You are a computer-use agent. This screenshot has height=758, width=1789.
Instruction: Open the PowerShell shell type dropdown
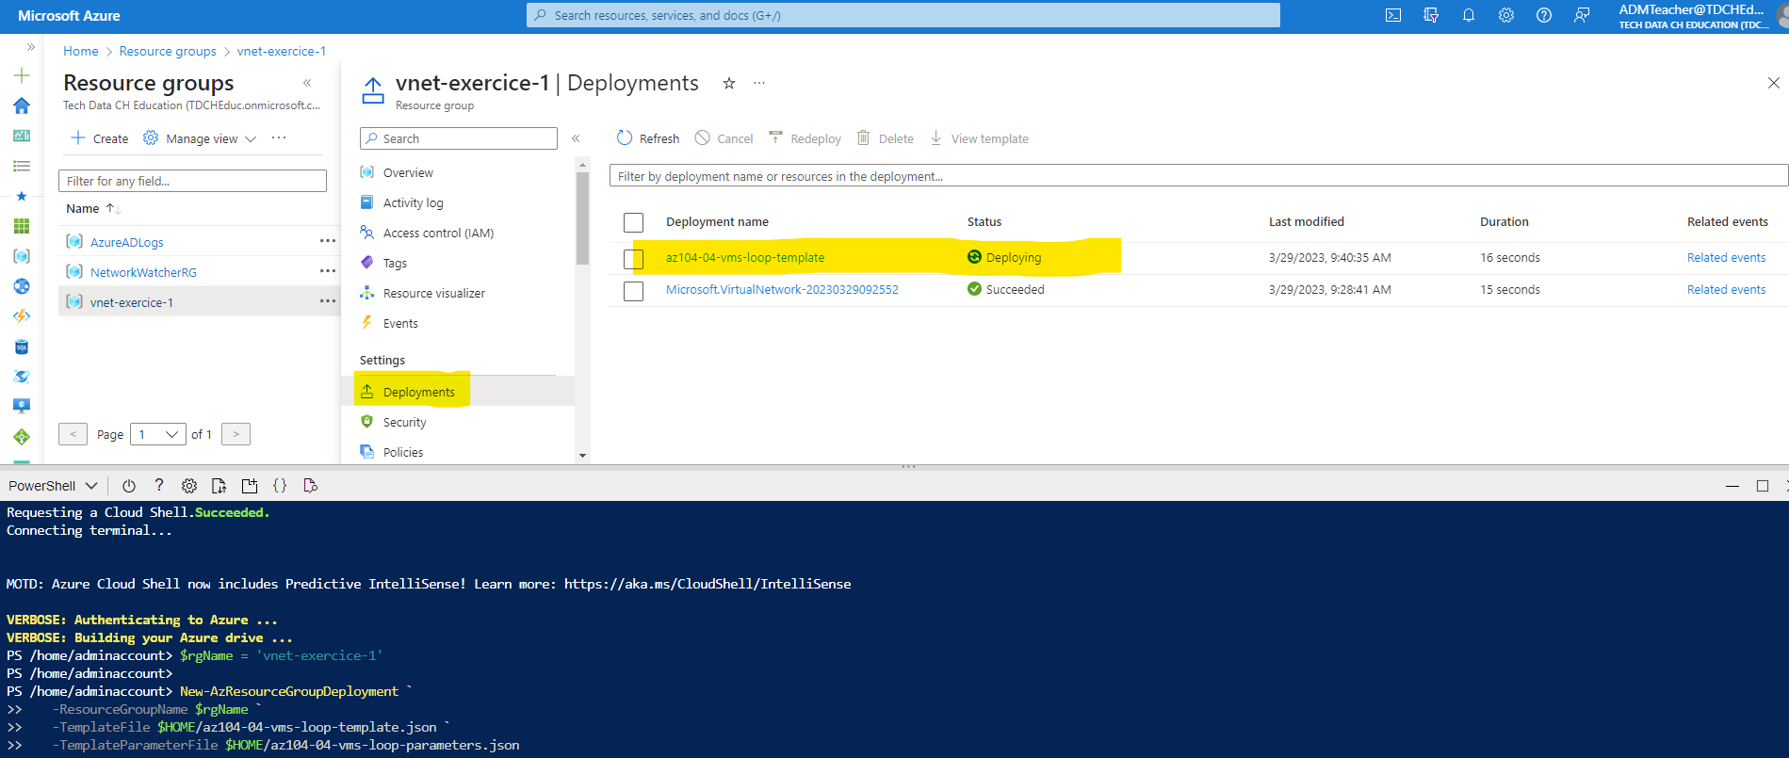(x=54, y=486)
